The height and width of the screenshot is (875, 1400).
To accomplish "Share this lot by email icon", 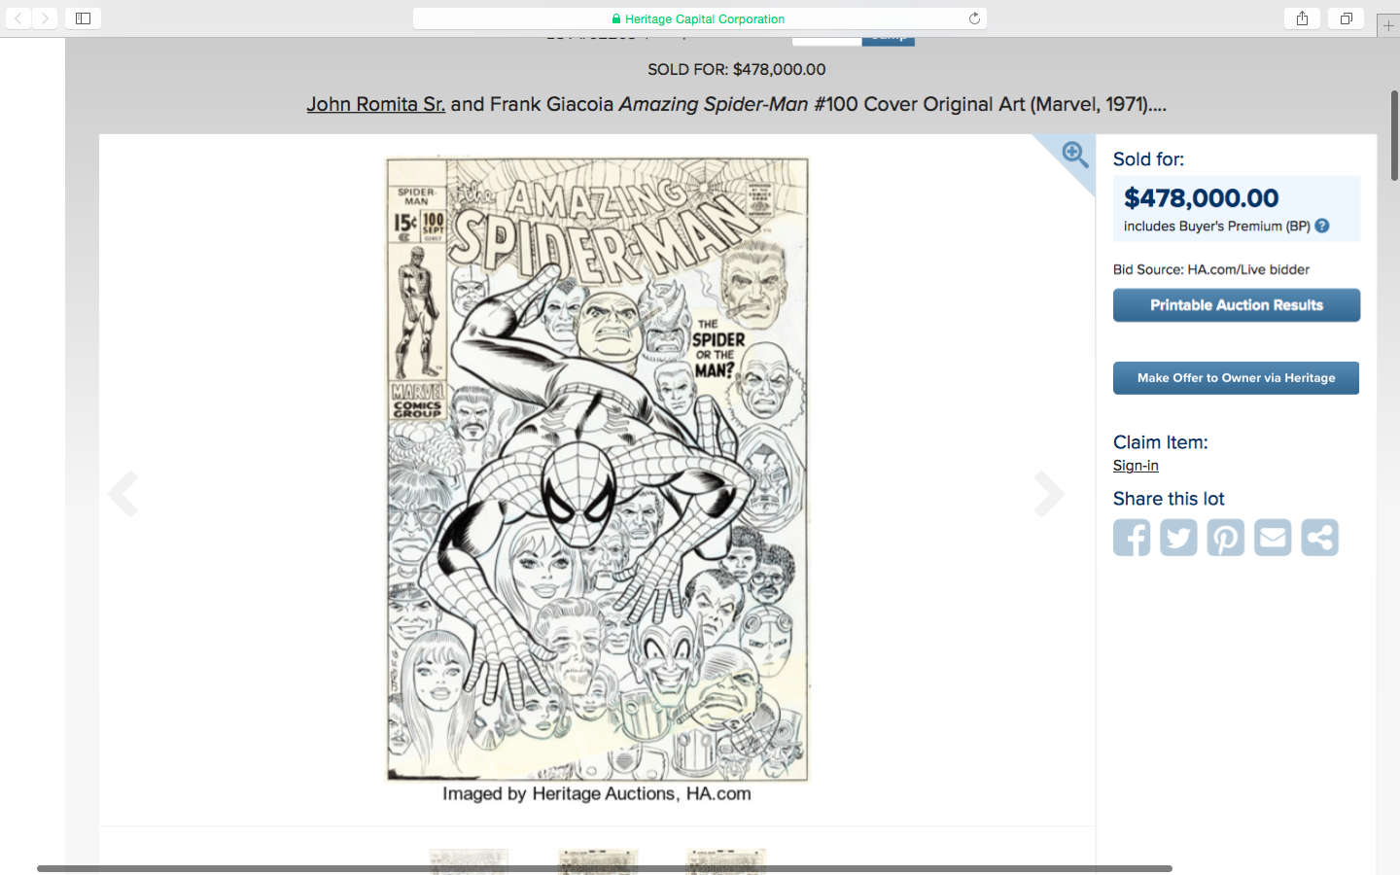I will [1273, 538].
